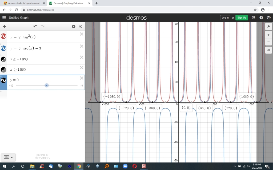Click the volume icon in system tray
This screenshot has height=170, width=273.
[248, 166]
